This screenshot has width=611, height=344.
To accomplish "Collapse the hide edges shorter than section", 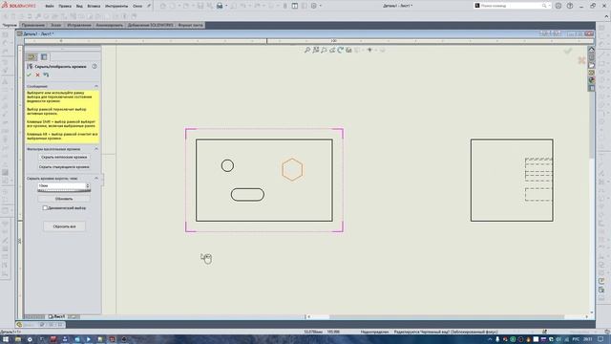I will (96, 179).
